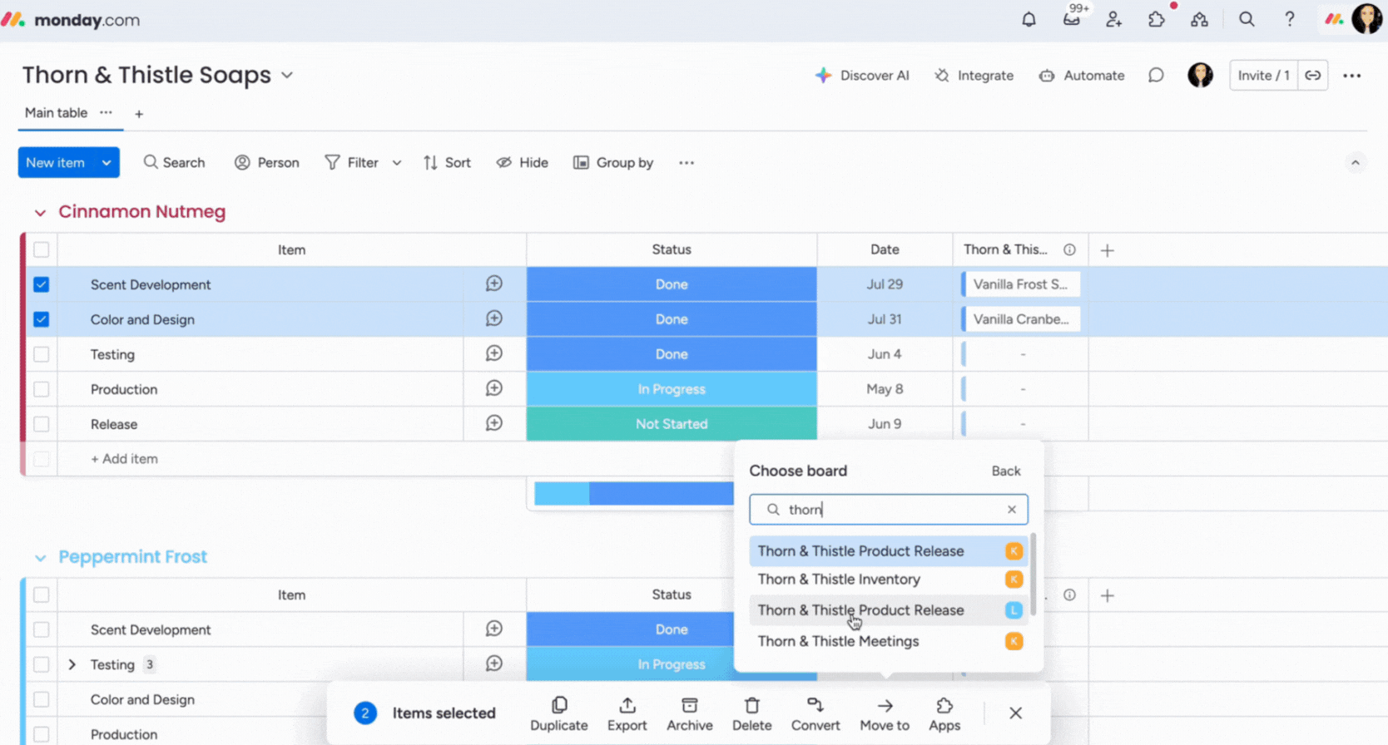Click the user profile avatar in top bar

(x=1366, y=19)
